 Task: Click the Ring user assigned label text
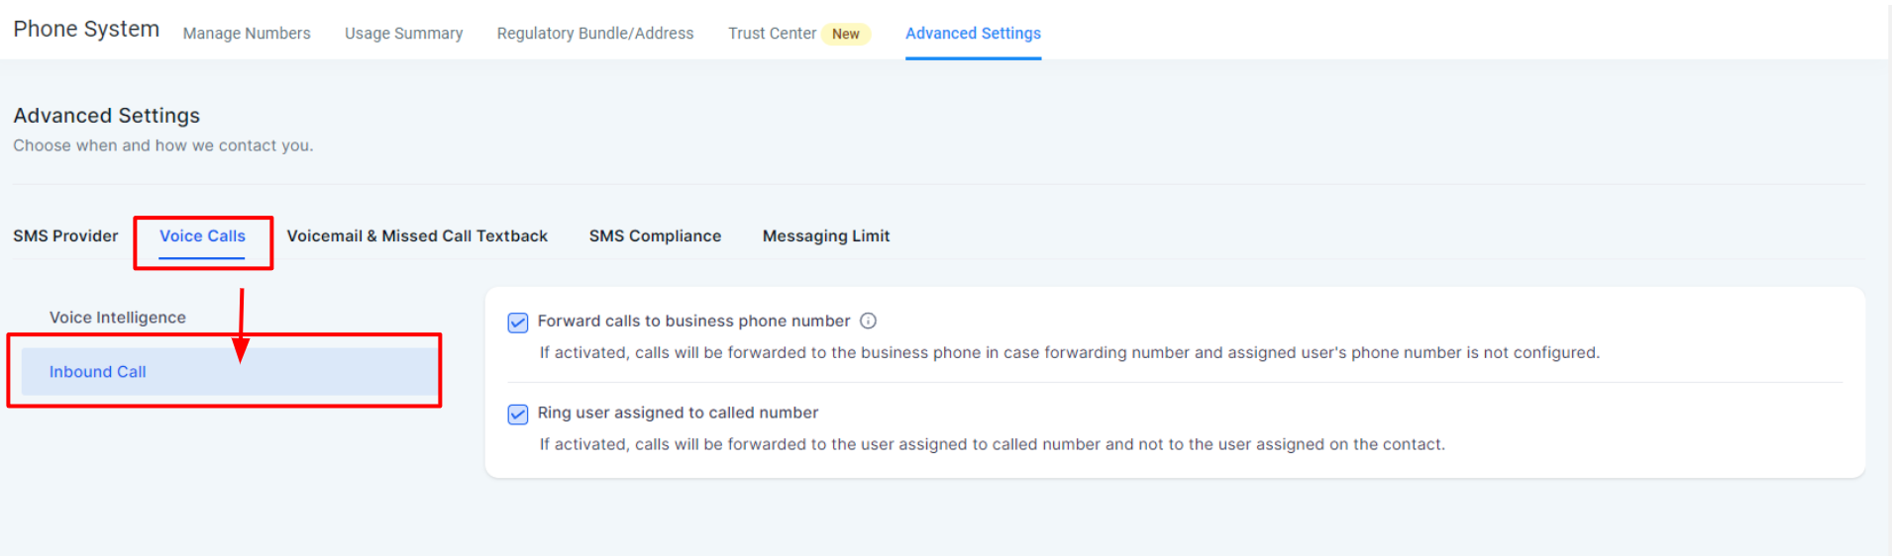[678, 413]
